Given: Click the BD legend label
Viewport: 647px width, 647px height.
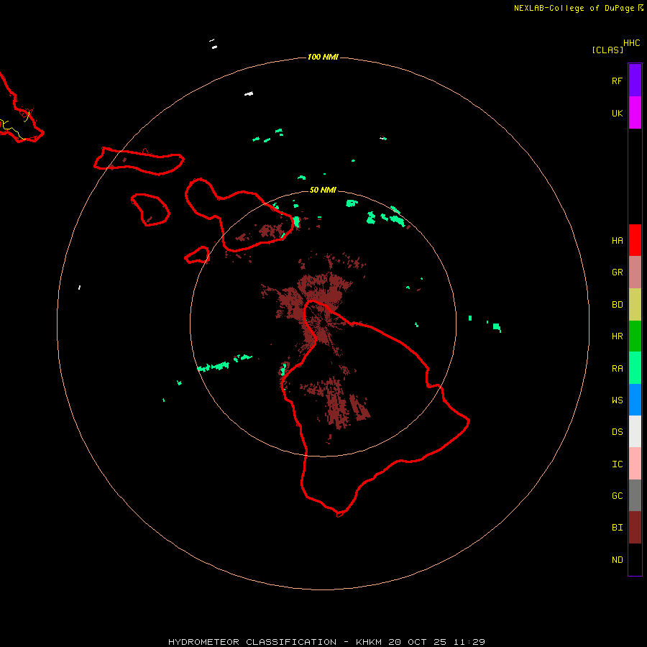Looking at the screenshot, I should pyautogui.click(x=617, y=305).
